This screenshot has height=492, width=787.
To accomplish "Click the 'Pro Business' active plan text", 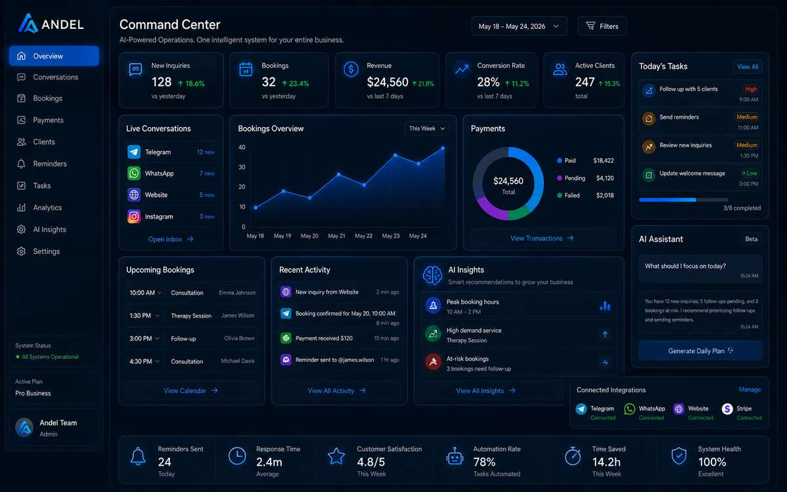I will [33, 394].
